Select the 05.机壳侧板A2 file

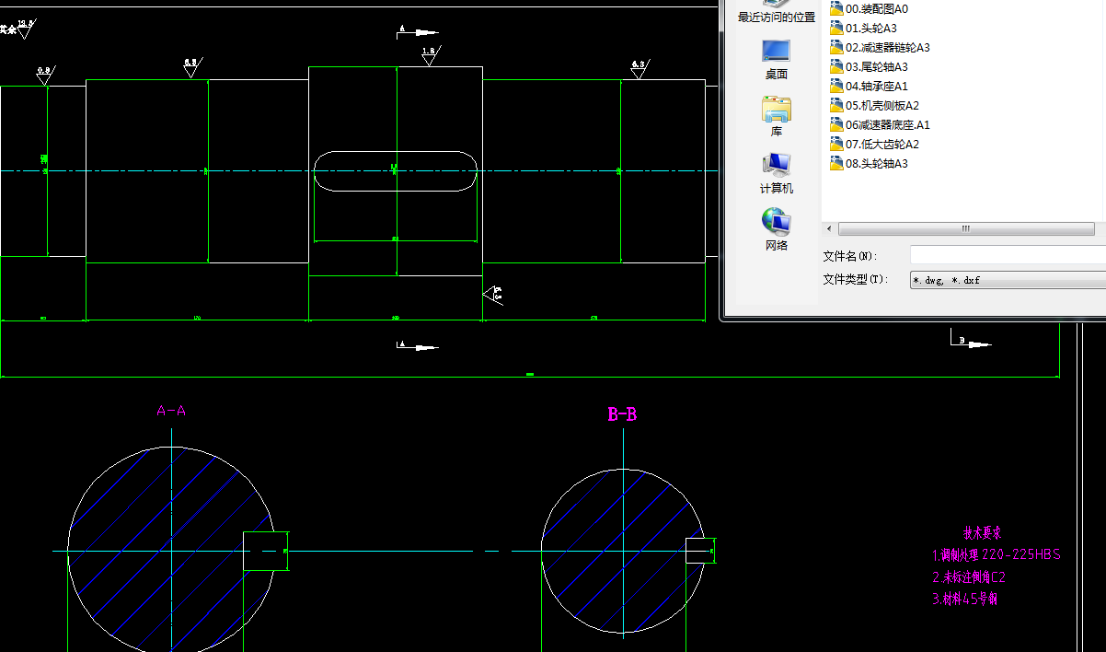pyautogui.click(x=874, y=105)
